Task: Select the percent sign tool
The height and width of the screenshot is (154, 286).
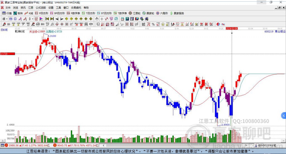Action: pos(153,24)
